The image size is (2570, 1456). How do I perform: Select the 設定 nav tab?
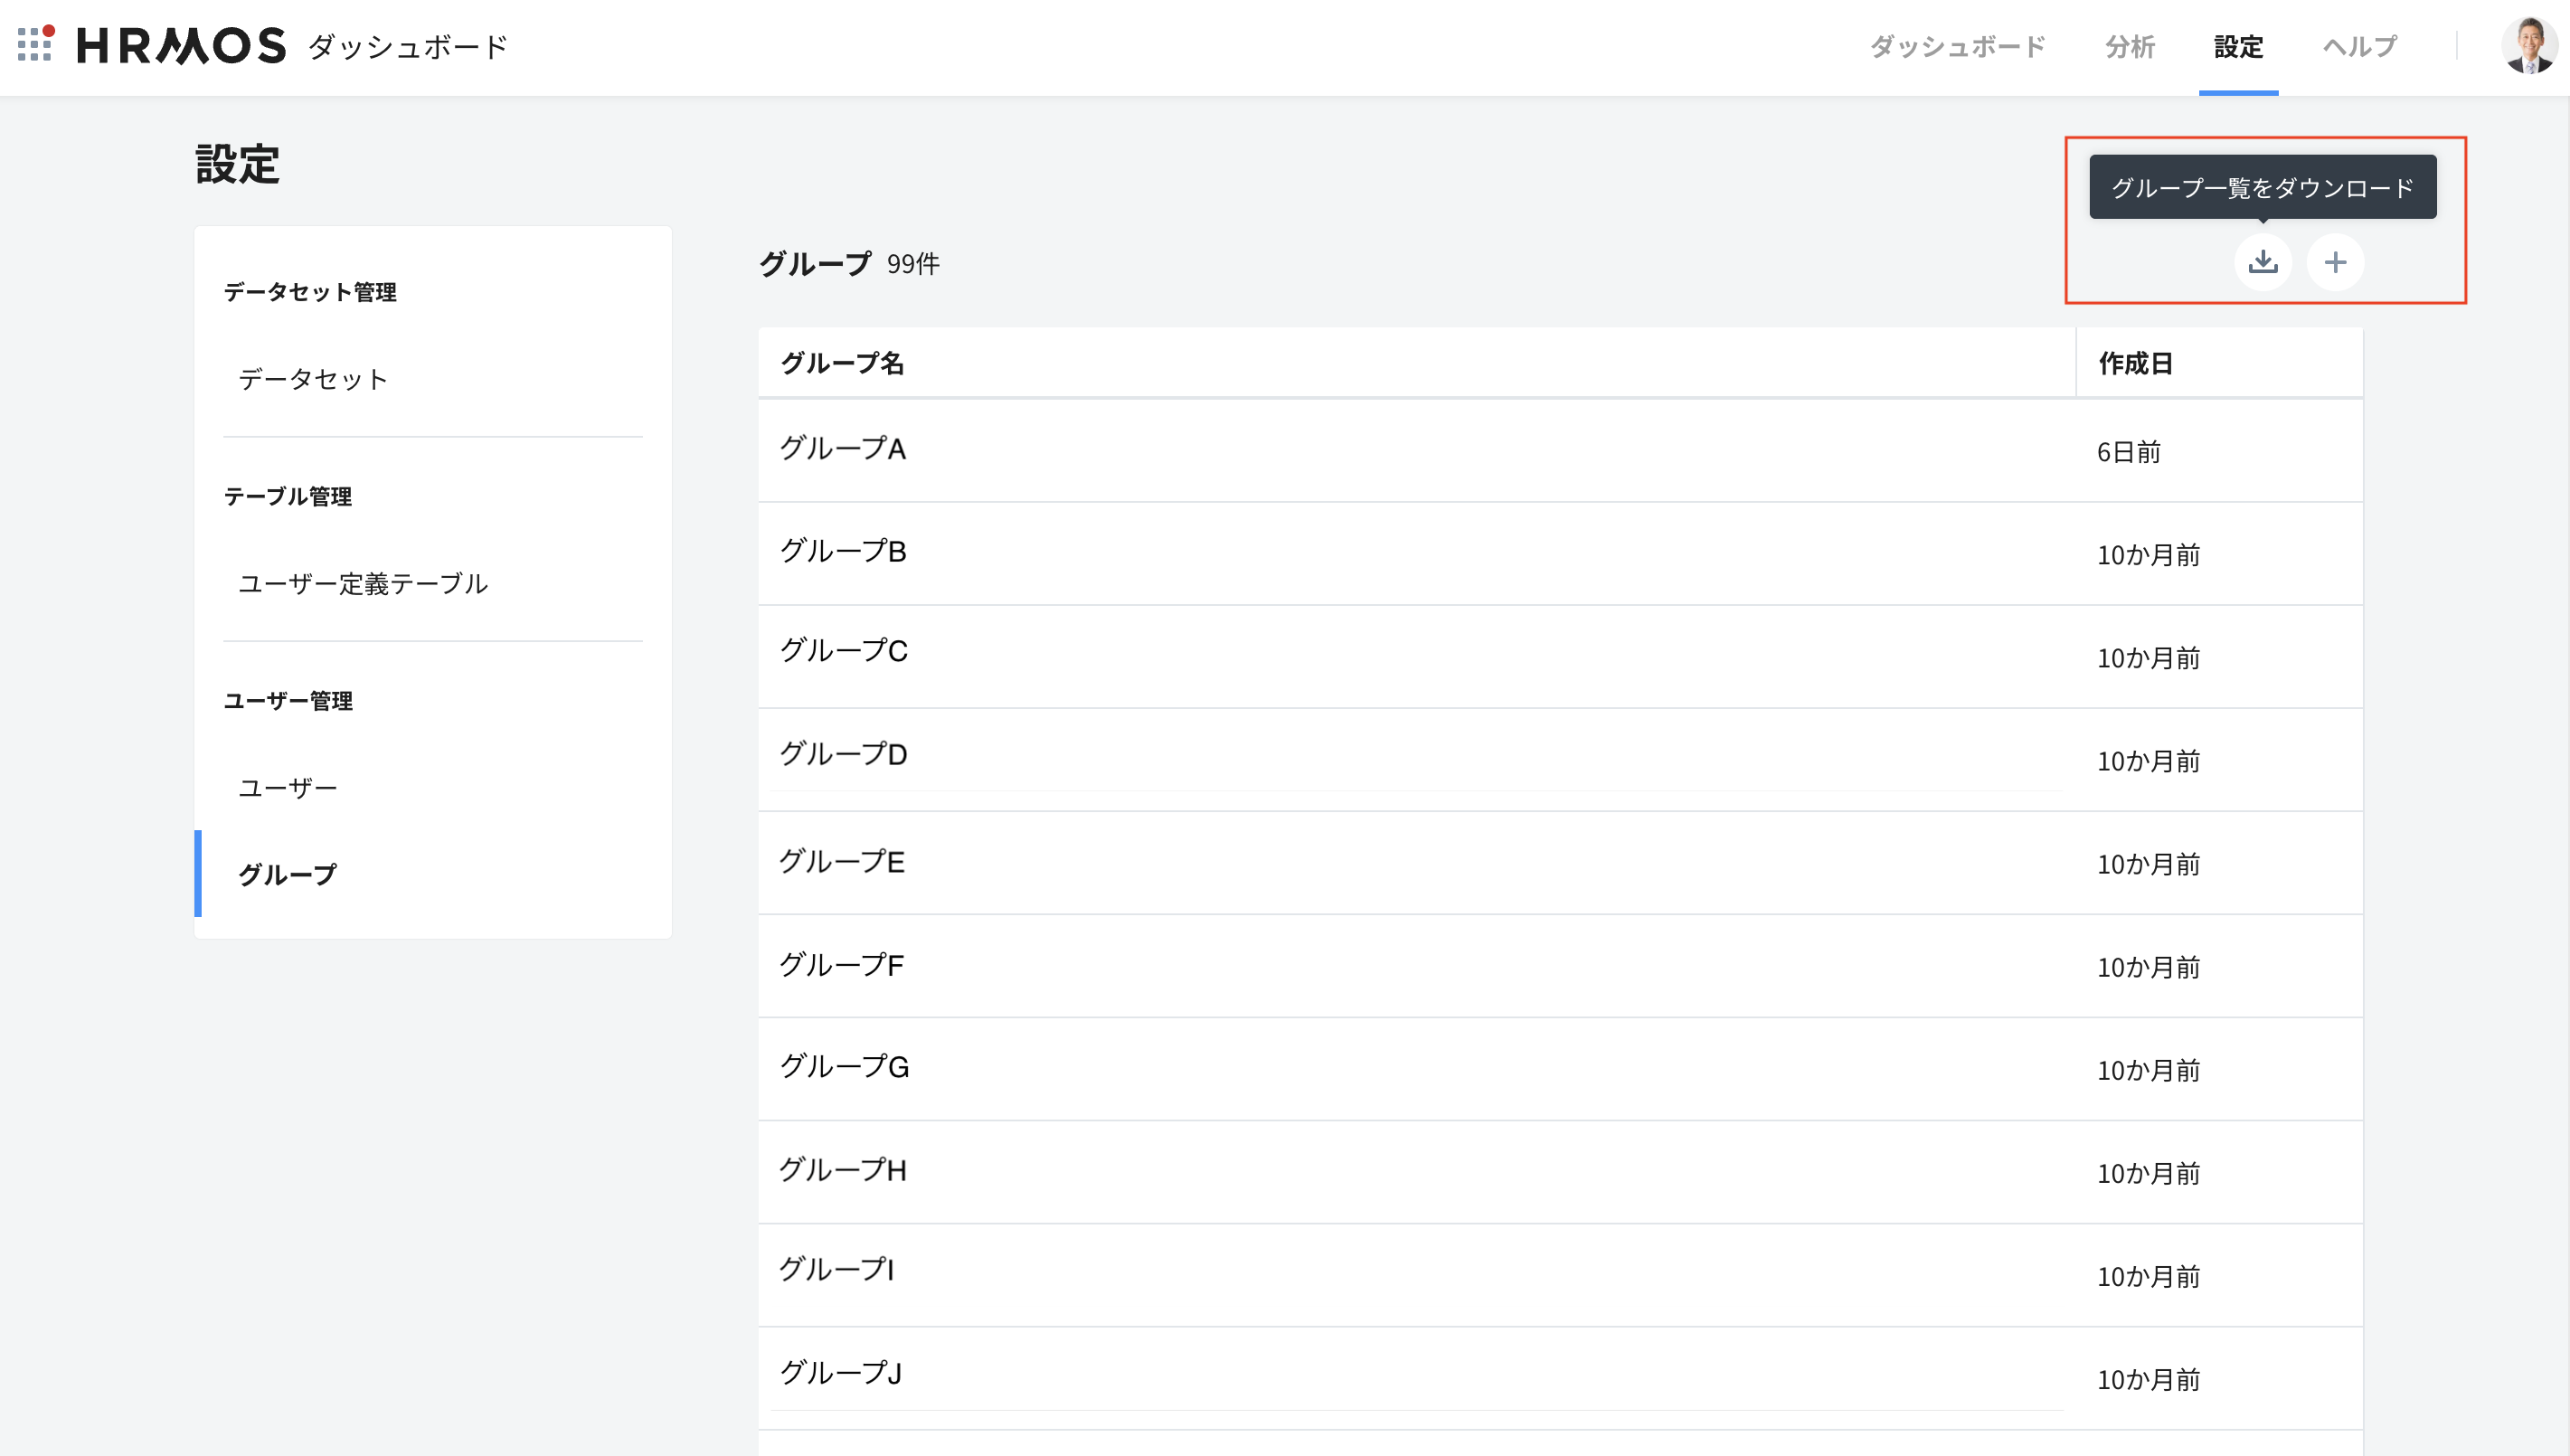click(x=2238, y=47)
